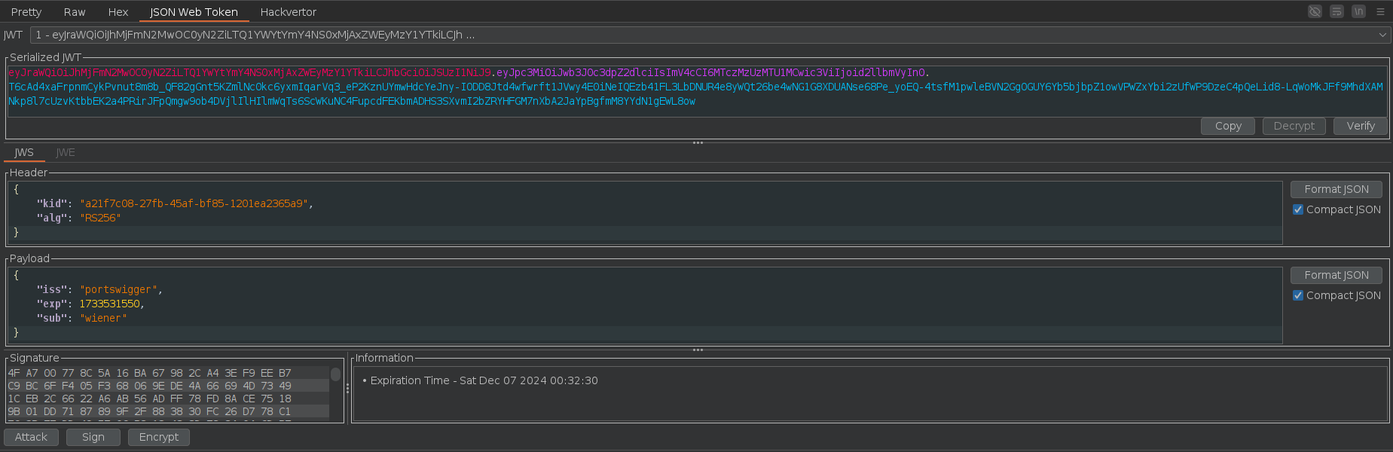Select the JWE sub-tab
The width and height of the screenshot is (1393, 452).
click(x=66, y=152)
